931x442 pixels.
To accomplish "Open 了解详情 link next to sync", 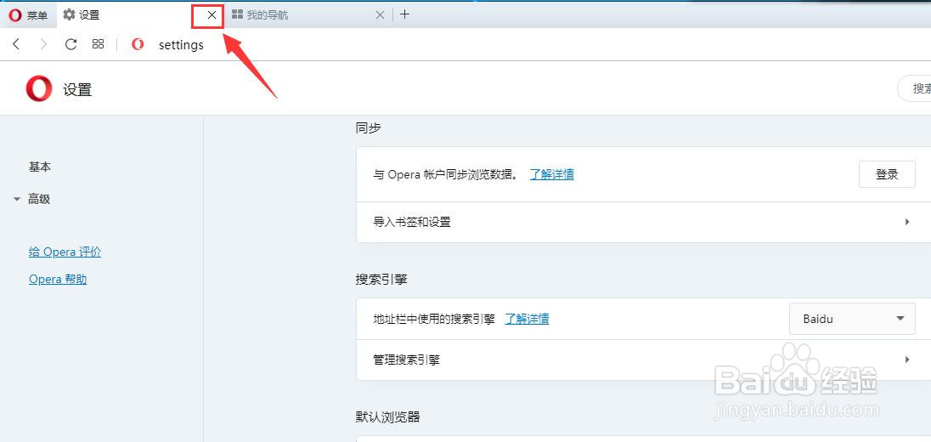I will click(x=551, y=174).
